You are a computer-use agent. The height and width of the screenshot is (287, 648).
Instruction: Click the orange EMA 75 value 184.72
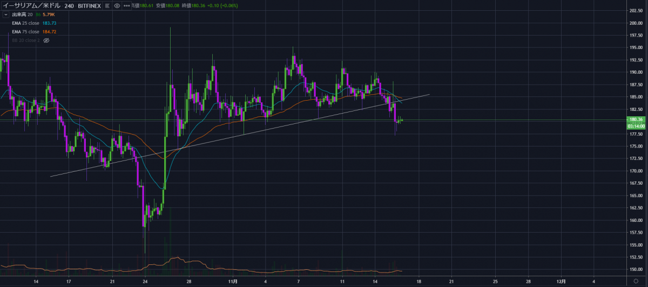coord(49,32)
